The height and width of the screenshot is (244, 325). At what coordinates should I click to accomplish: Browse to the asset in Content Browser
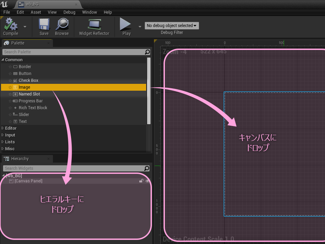click(62, 27)
